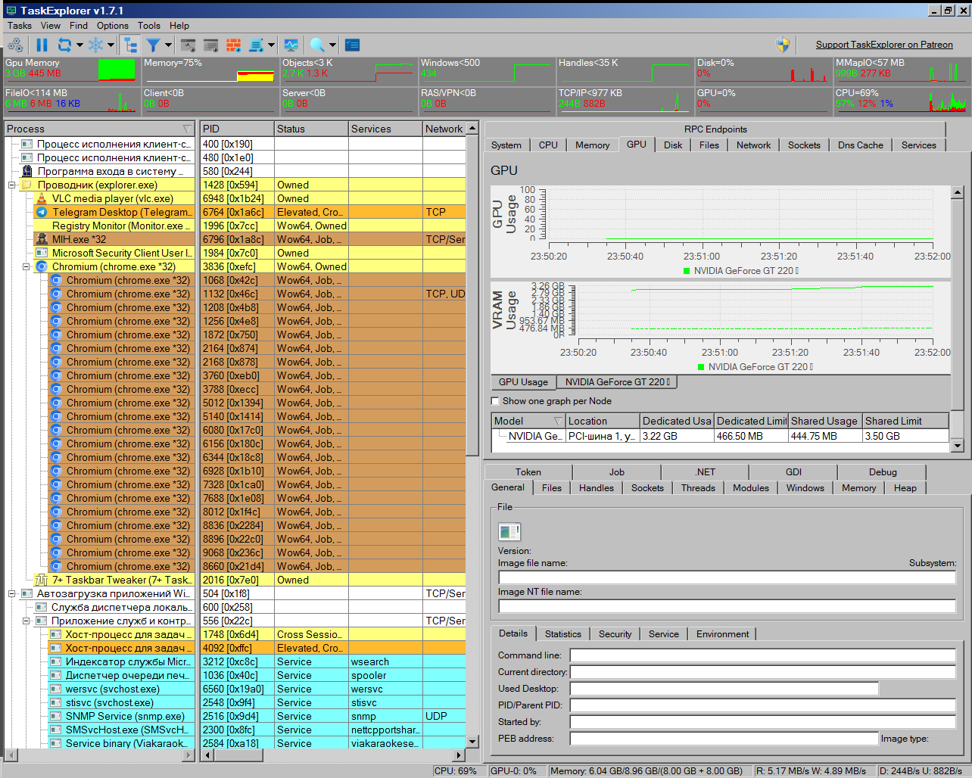Toggle the process tree view icon
This screenshot has height=778, width=972.
(x=130, y=45)
